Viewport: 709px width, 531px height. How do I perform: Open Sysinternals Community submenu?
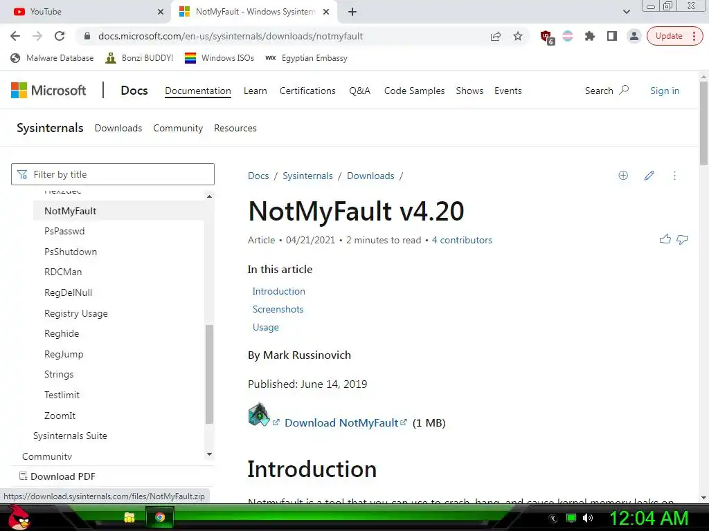coord(178,128)
